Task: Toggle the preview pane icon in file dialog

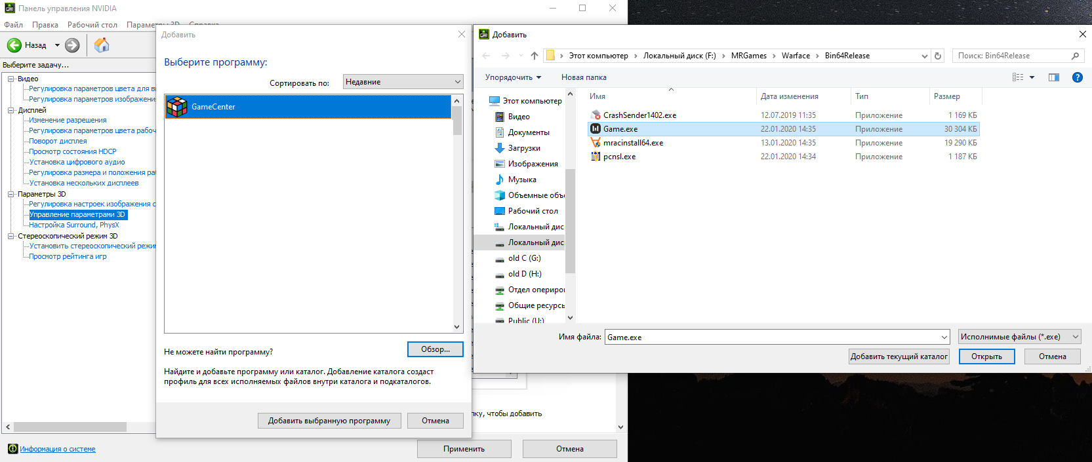Action: click(x=1054, y=77)
